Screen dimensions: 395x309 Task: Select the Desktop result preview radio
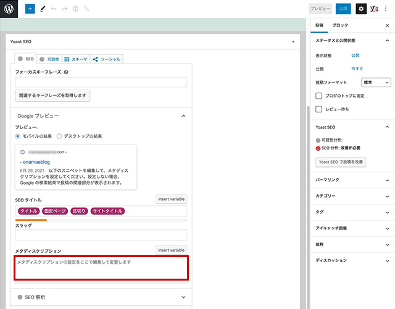[x=59, y=136]
